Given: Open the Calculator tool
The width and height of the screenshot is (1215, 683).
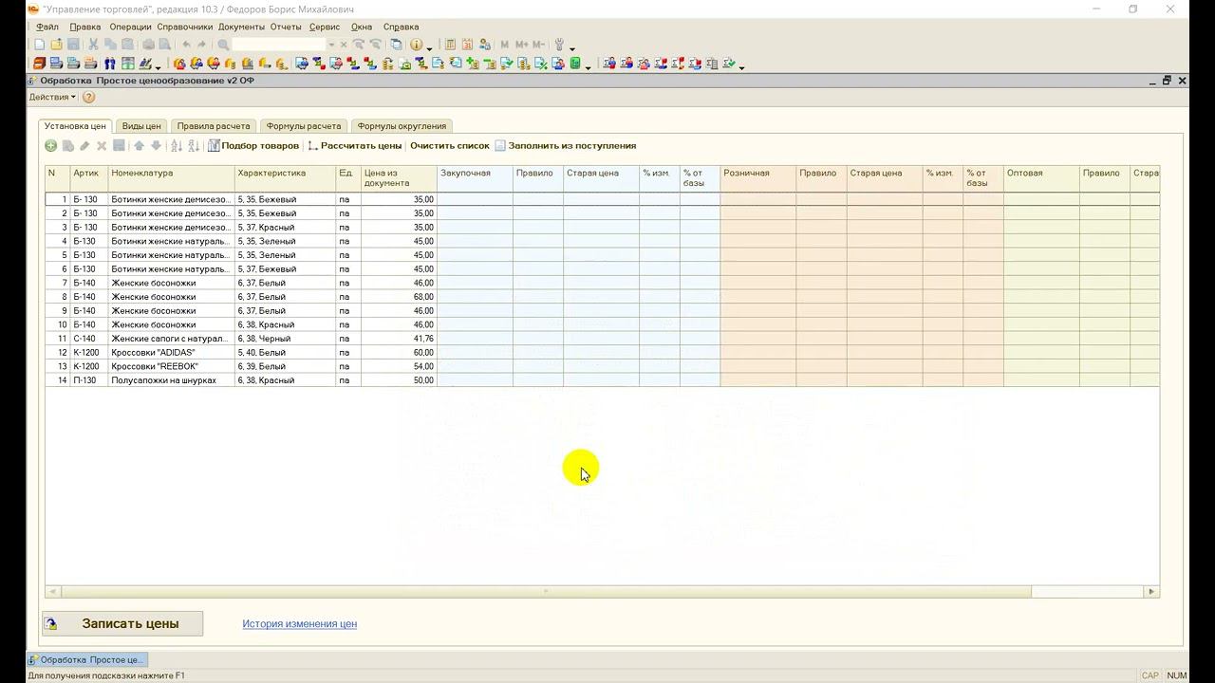Looking at the screenshot, I should pos(451,45).
